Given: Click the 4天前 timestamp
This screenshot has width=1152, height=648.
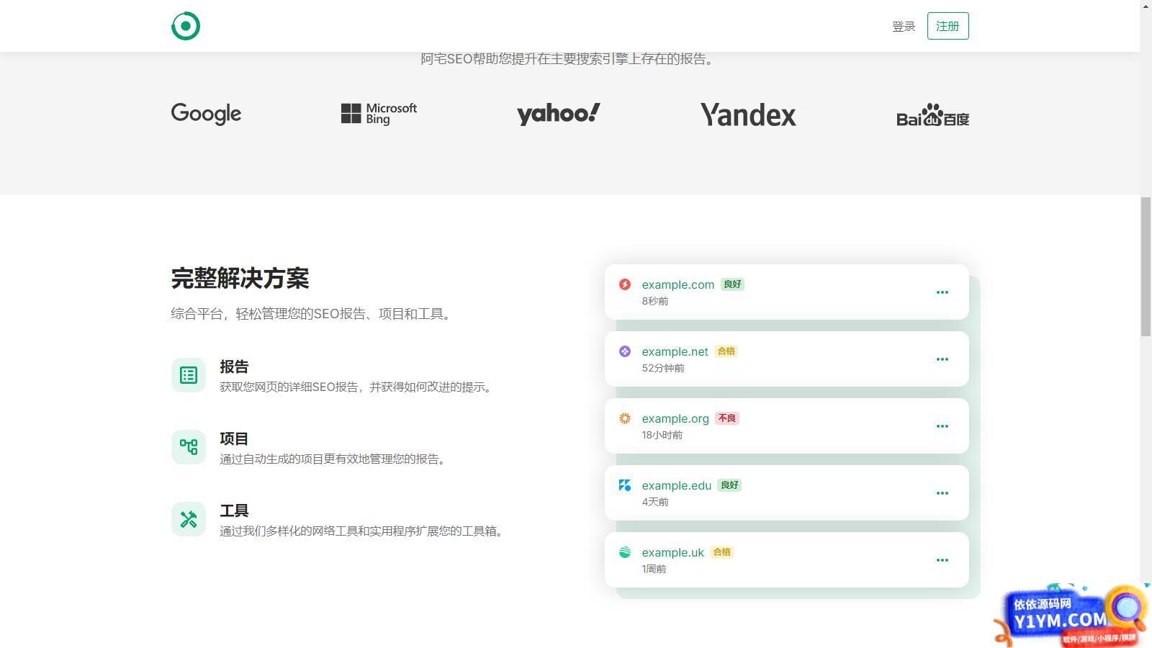Looking at the screenshot, I should (x=655, y=502).
